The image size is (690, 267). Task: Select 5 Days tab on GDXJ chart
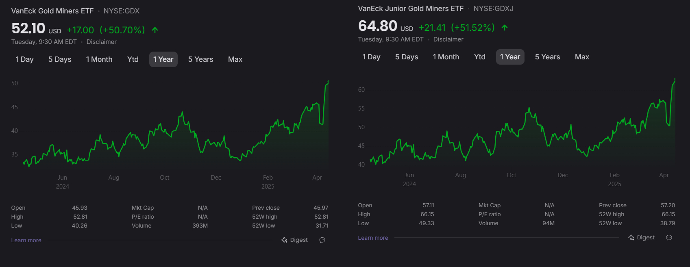pos(407,57)
